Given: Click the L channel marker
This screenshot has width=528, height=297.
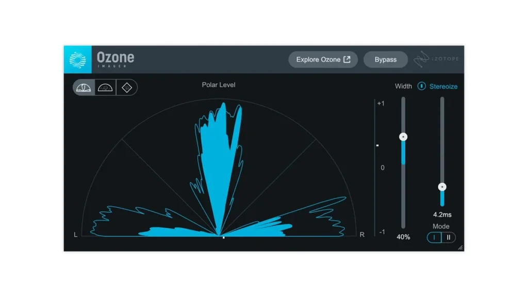Looking at the screenshot, I should (x=75, y=235).
